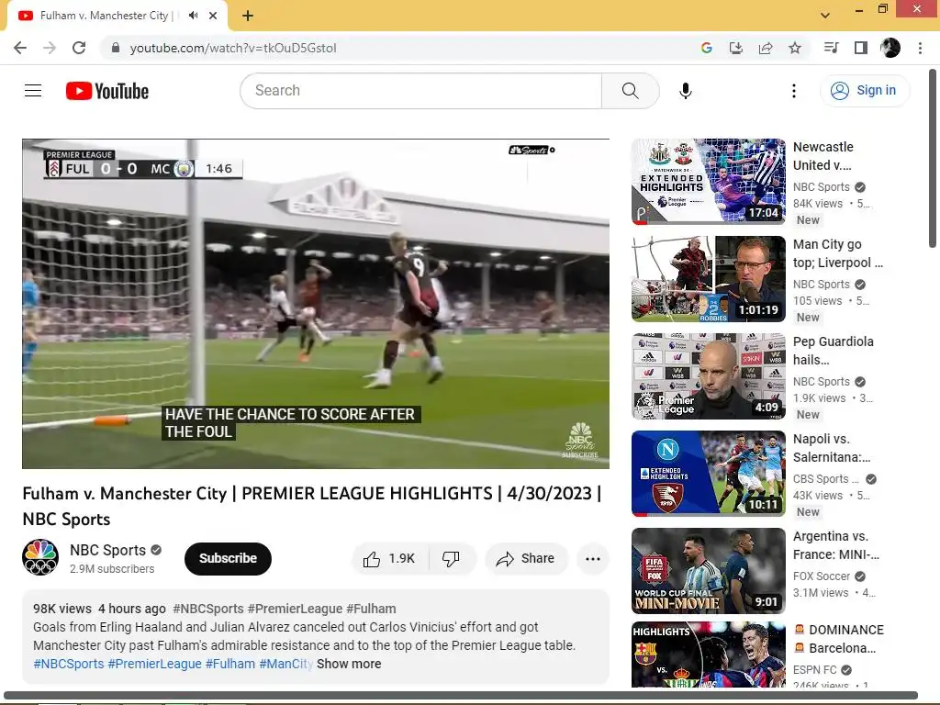Screen dimensions: 940x705
Task: Go back in browser history
Action: (x=20, y=48)
